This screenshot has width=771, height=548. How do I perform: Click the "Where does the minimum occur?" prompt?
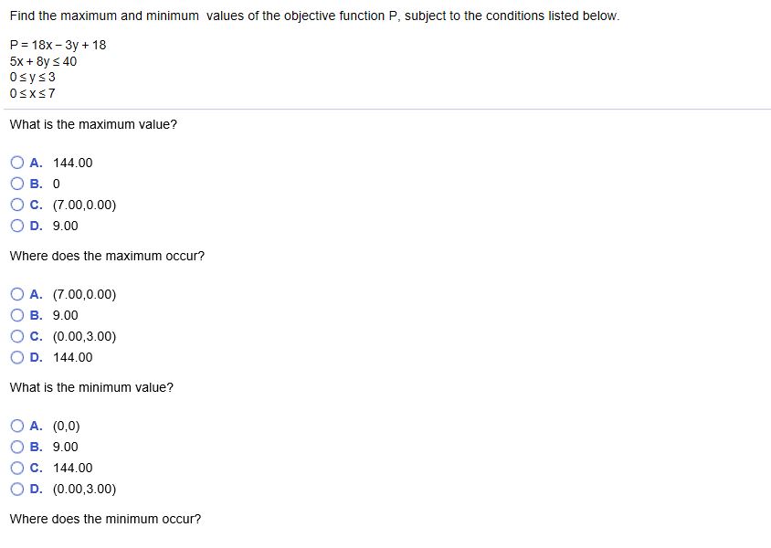pos(105,519)
